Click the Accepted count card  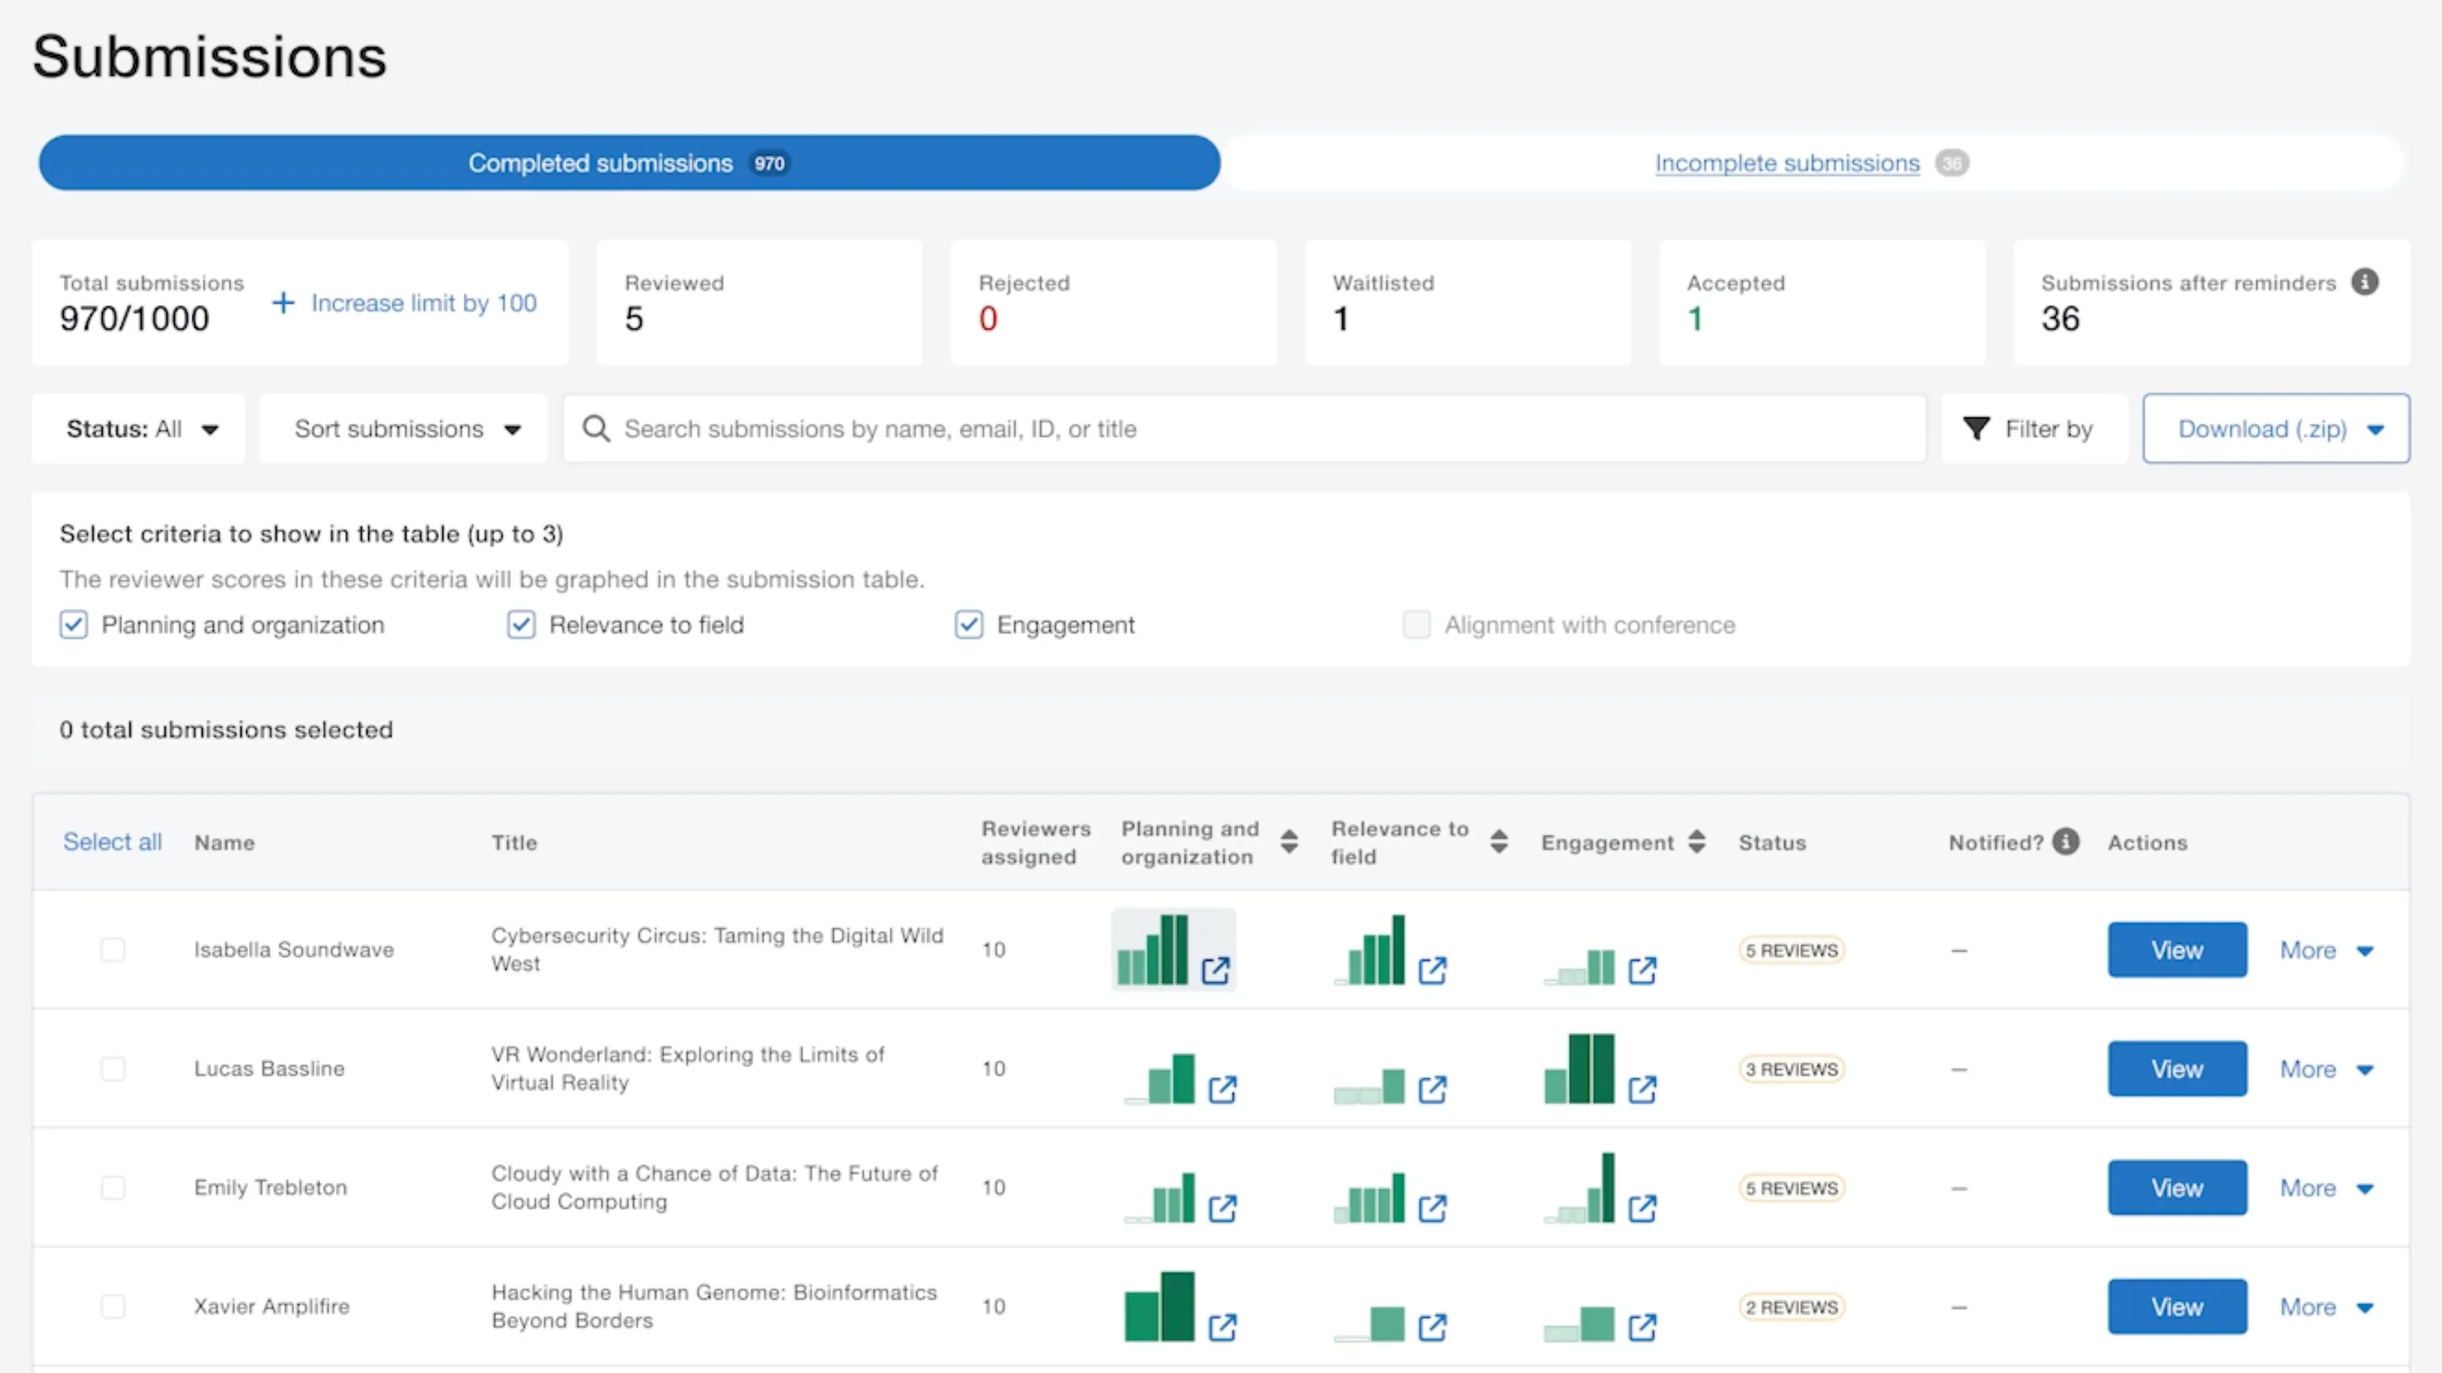1822,303
